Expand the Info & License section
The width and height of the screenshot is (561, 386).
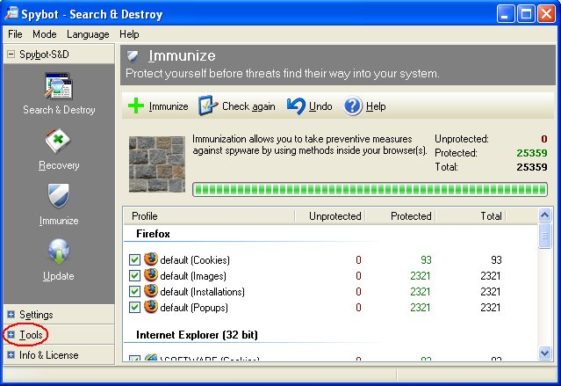click(48, 355)
